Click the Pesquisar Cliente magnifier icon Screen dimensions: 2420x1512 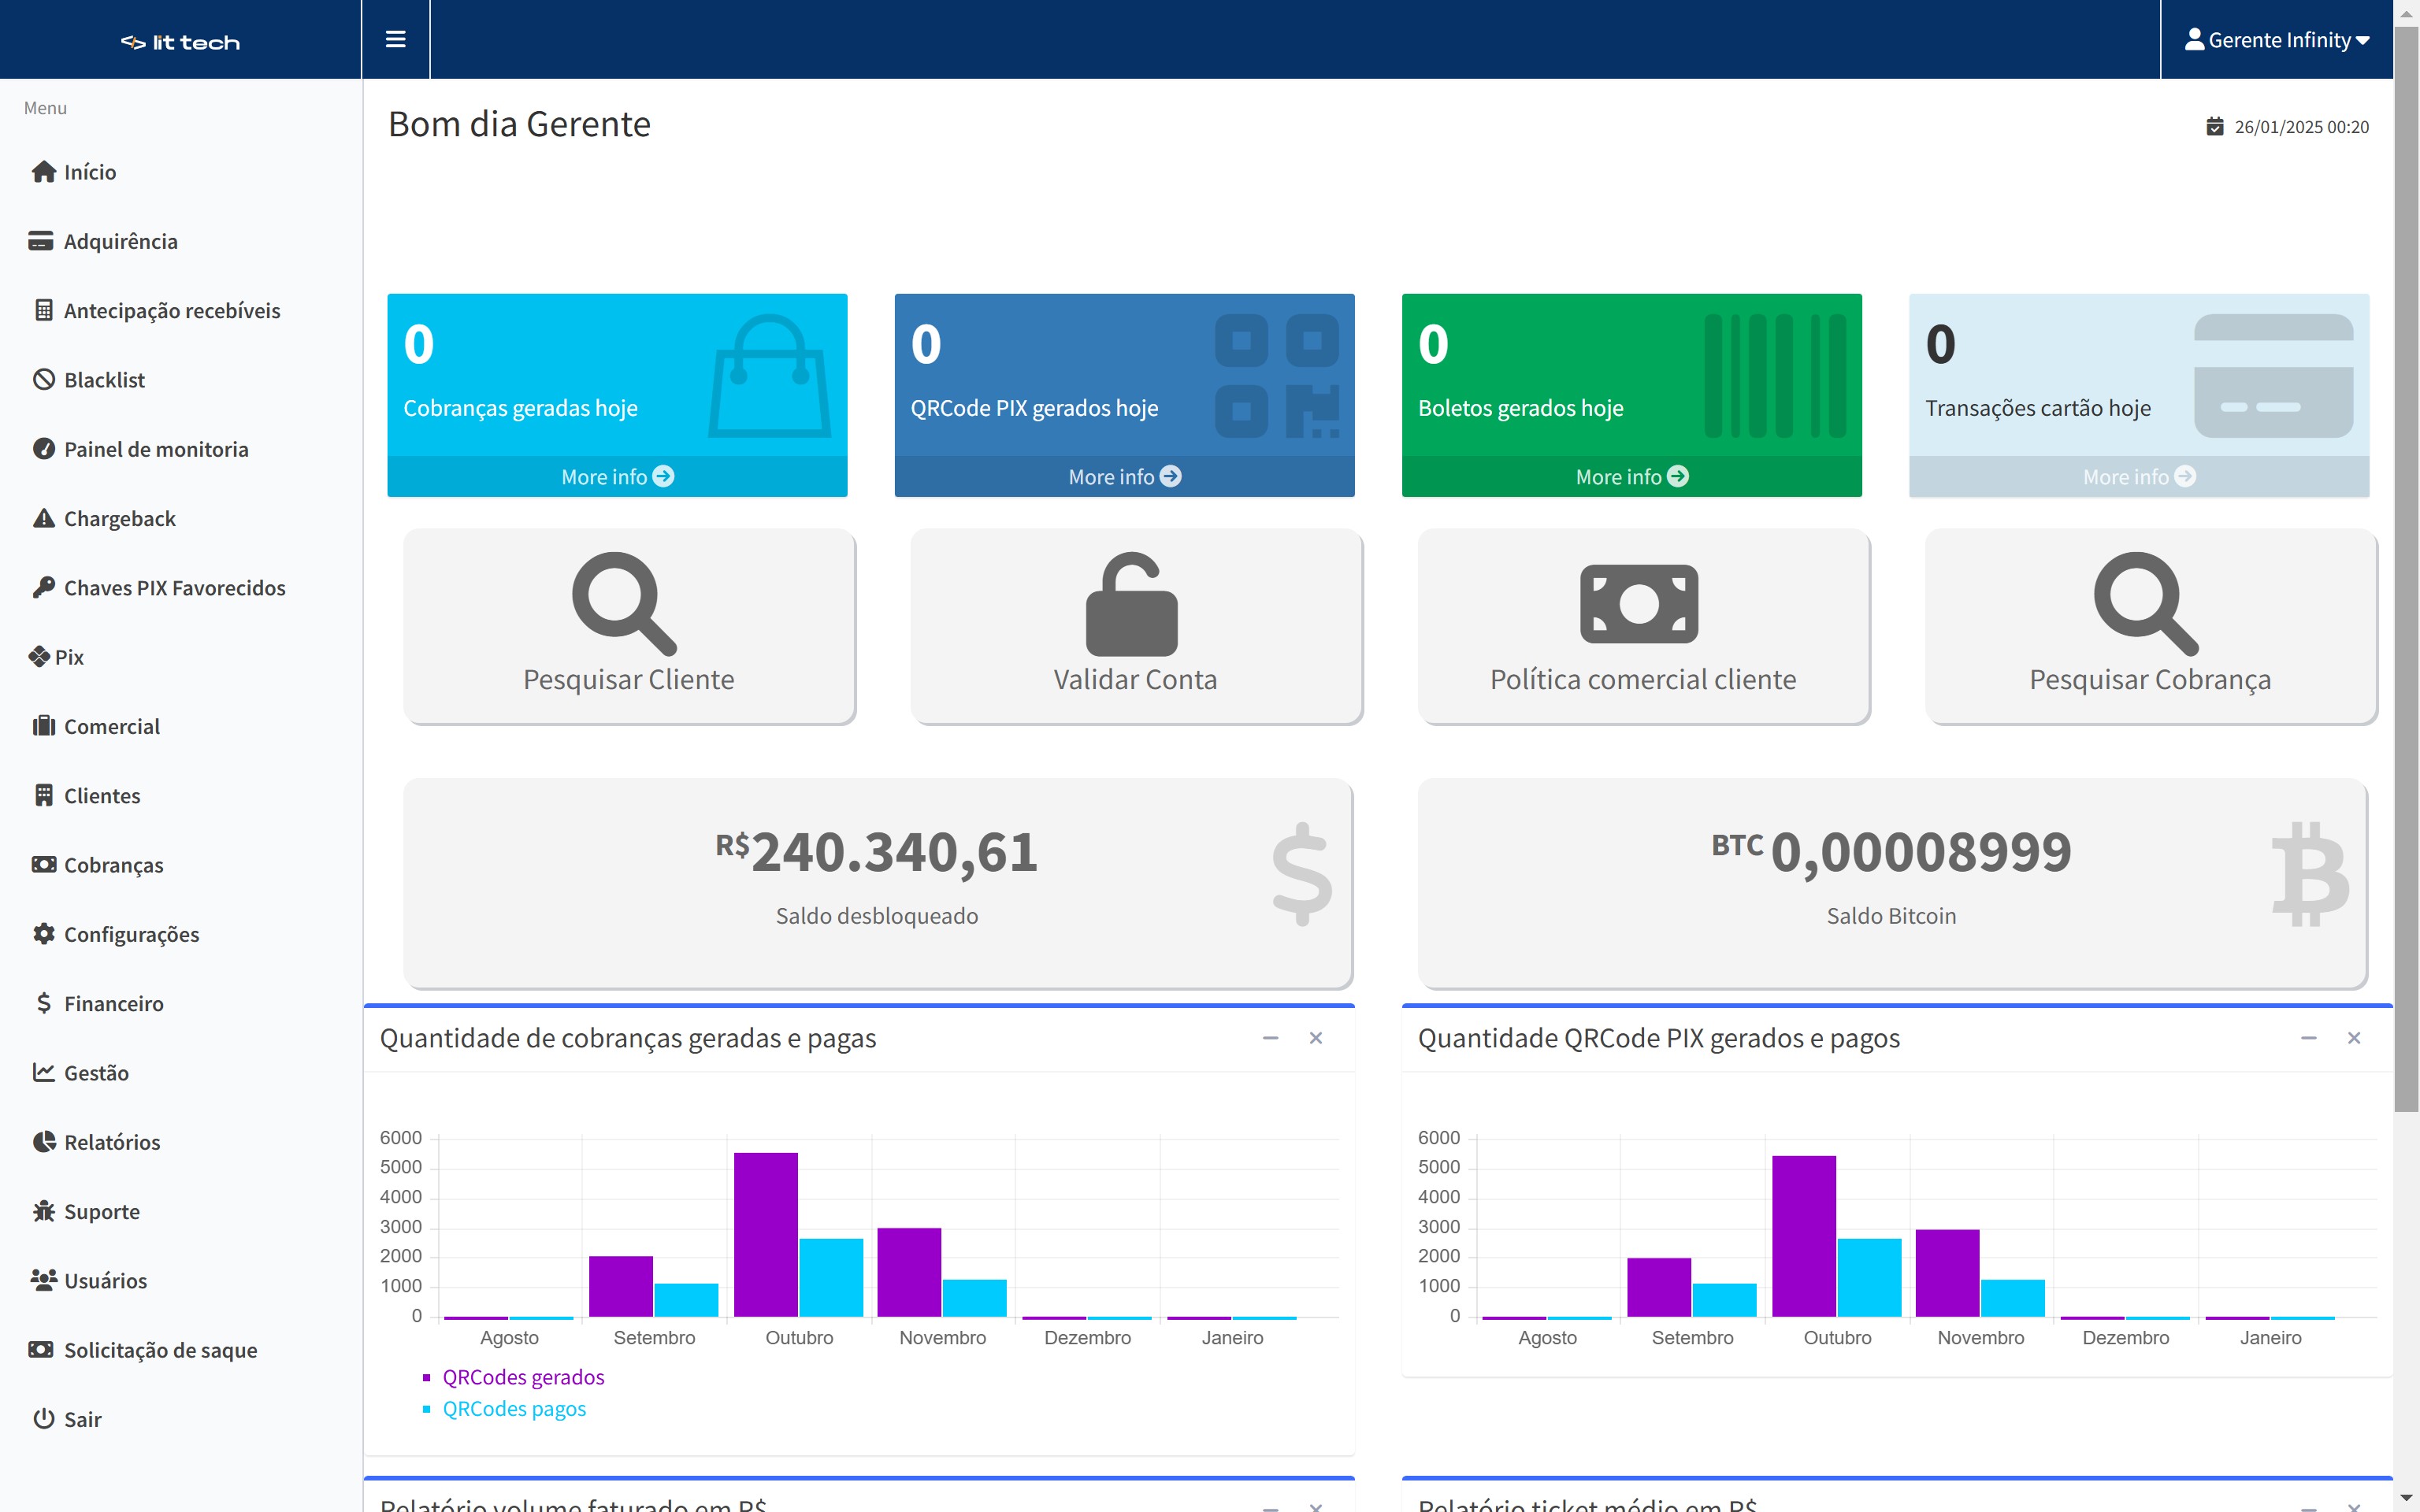pos(624,603)
